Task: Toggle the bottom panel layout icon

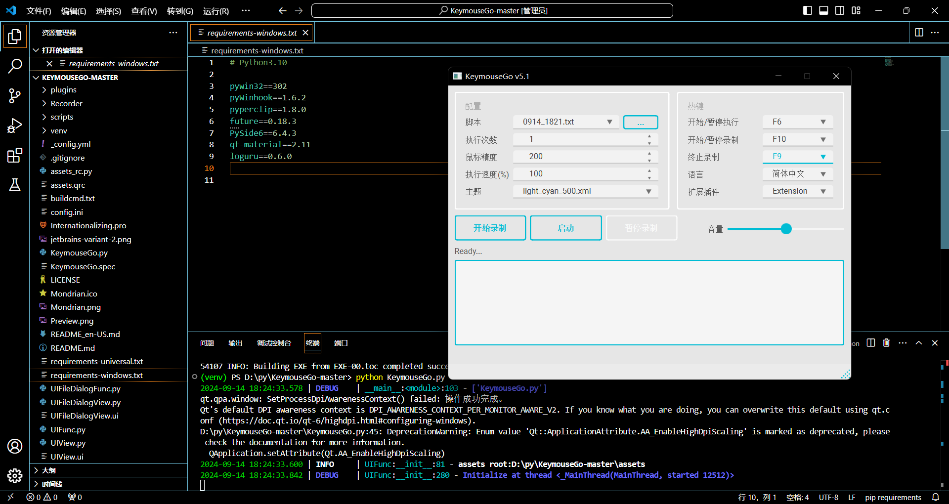Action: coord(823,10)
